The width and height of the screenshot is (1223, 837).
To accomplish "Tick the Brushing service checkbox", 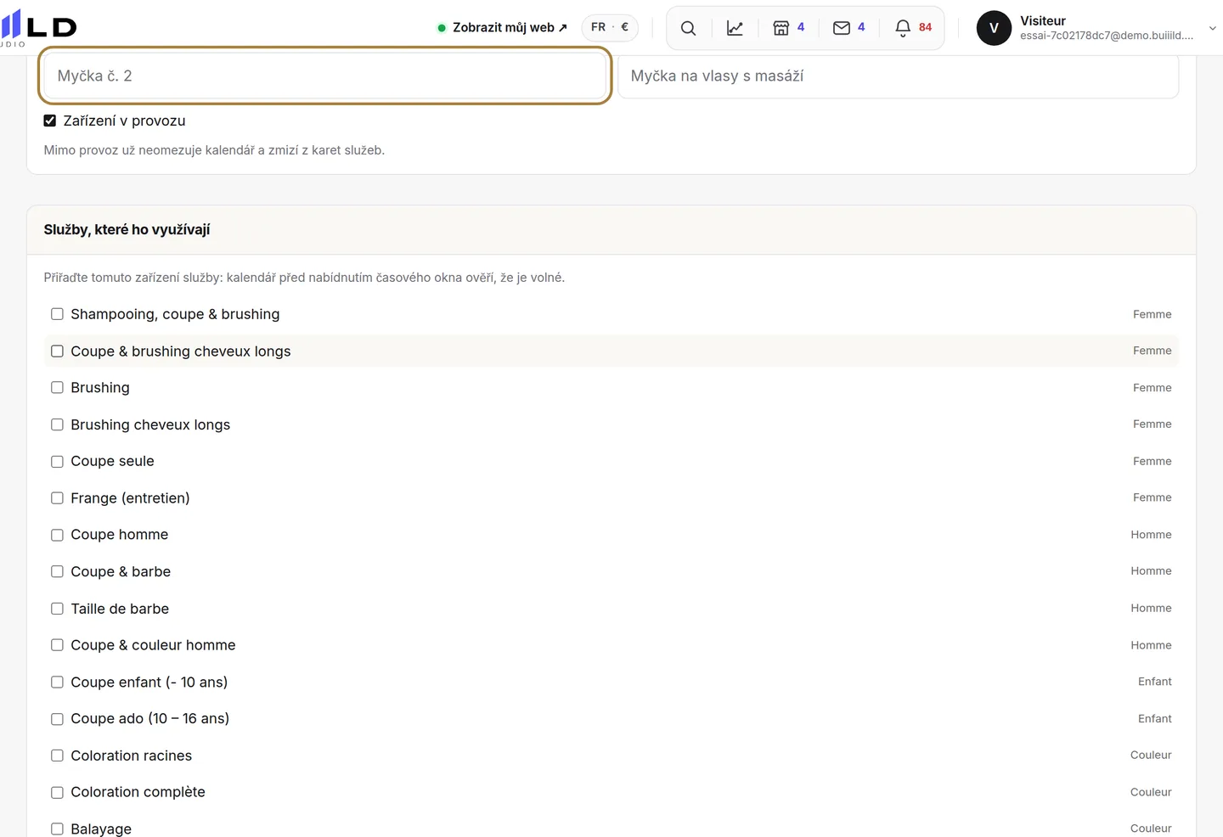I will [x=57, y=387].
